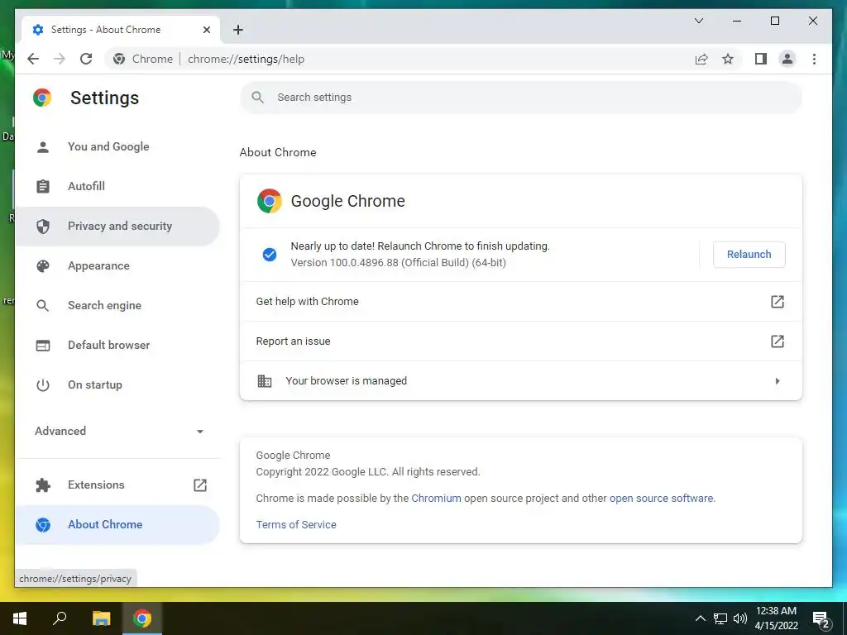Open You and Google settings
The width and height of the screenshot is (847, 635).
pyautogui.click(x=117, y=147)
